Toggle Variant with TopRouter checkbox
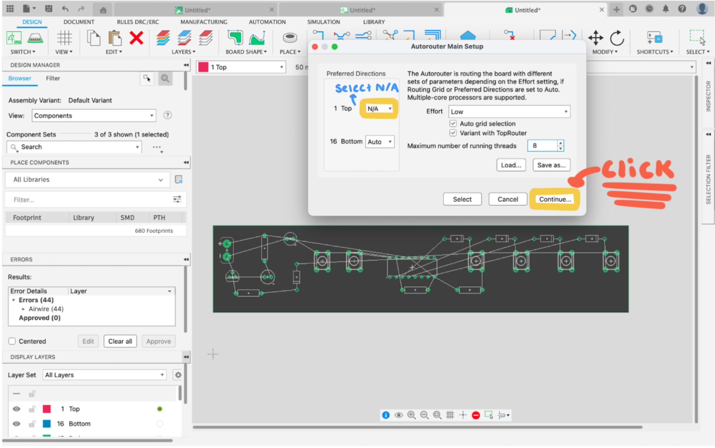Image resolution: width=715 pixels, height=448 pixels. (453, 133)
